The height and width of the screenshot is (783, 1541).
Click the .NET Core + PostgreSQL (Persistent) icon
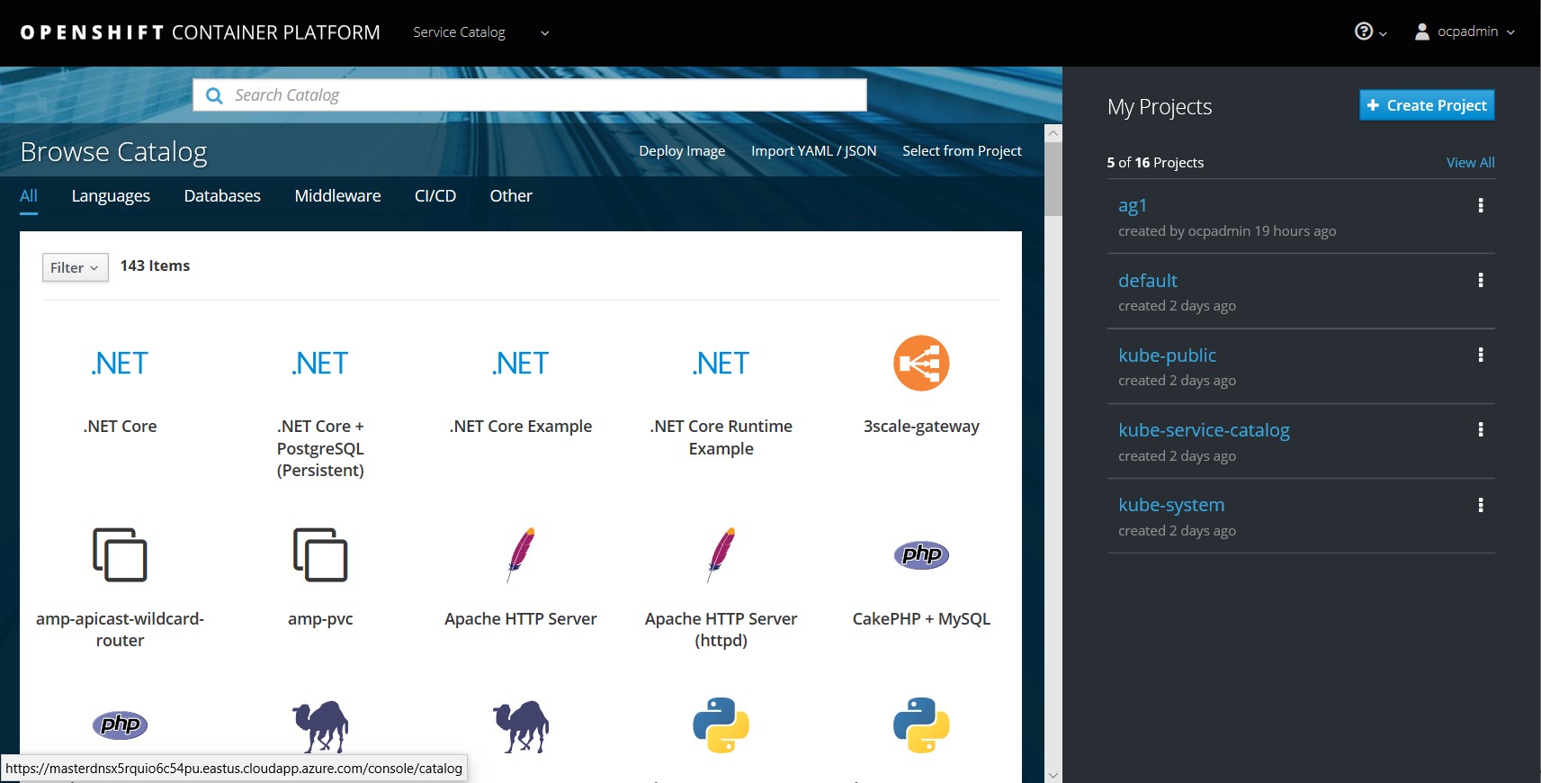[320, 364]
